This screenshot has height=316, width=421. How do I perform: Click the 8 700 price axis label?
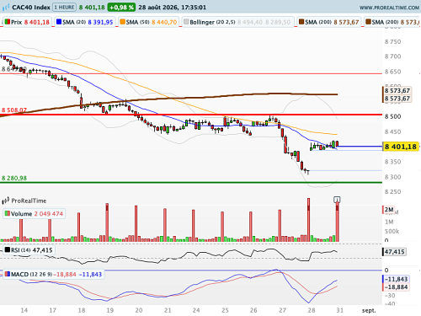[x=392, y=56]
